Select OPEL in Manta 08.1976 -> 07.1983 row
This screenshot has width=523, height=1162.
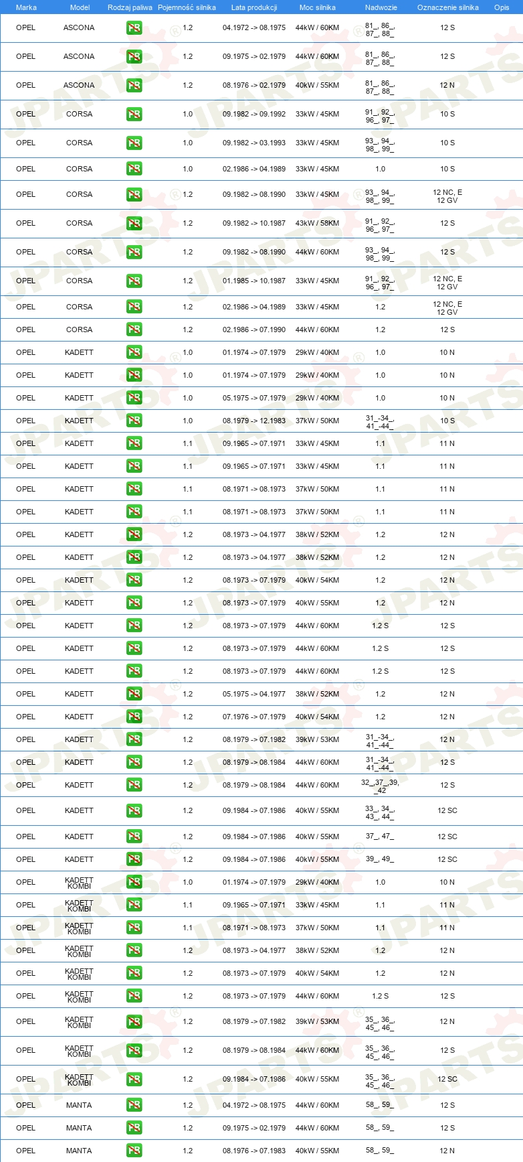[x=25, y=1151]
